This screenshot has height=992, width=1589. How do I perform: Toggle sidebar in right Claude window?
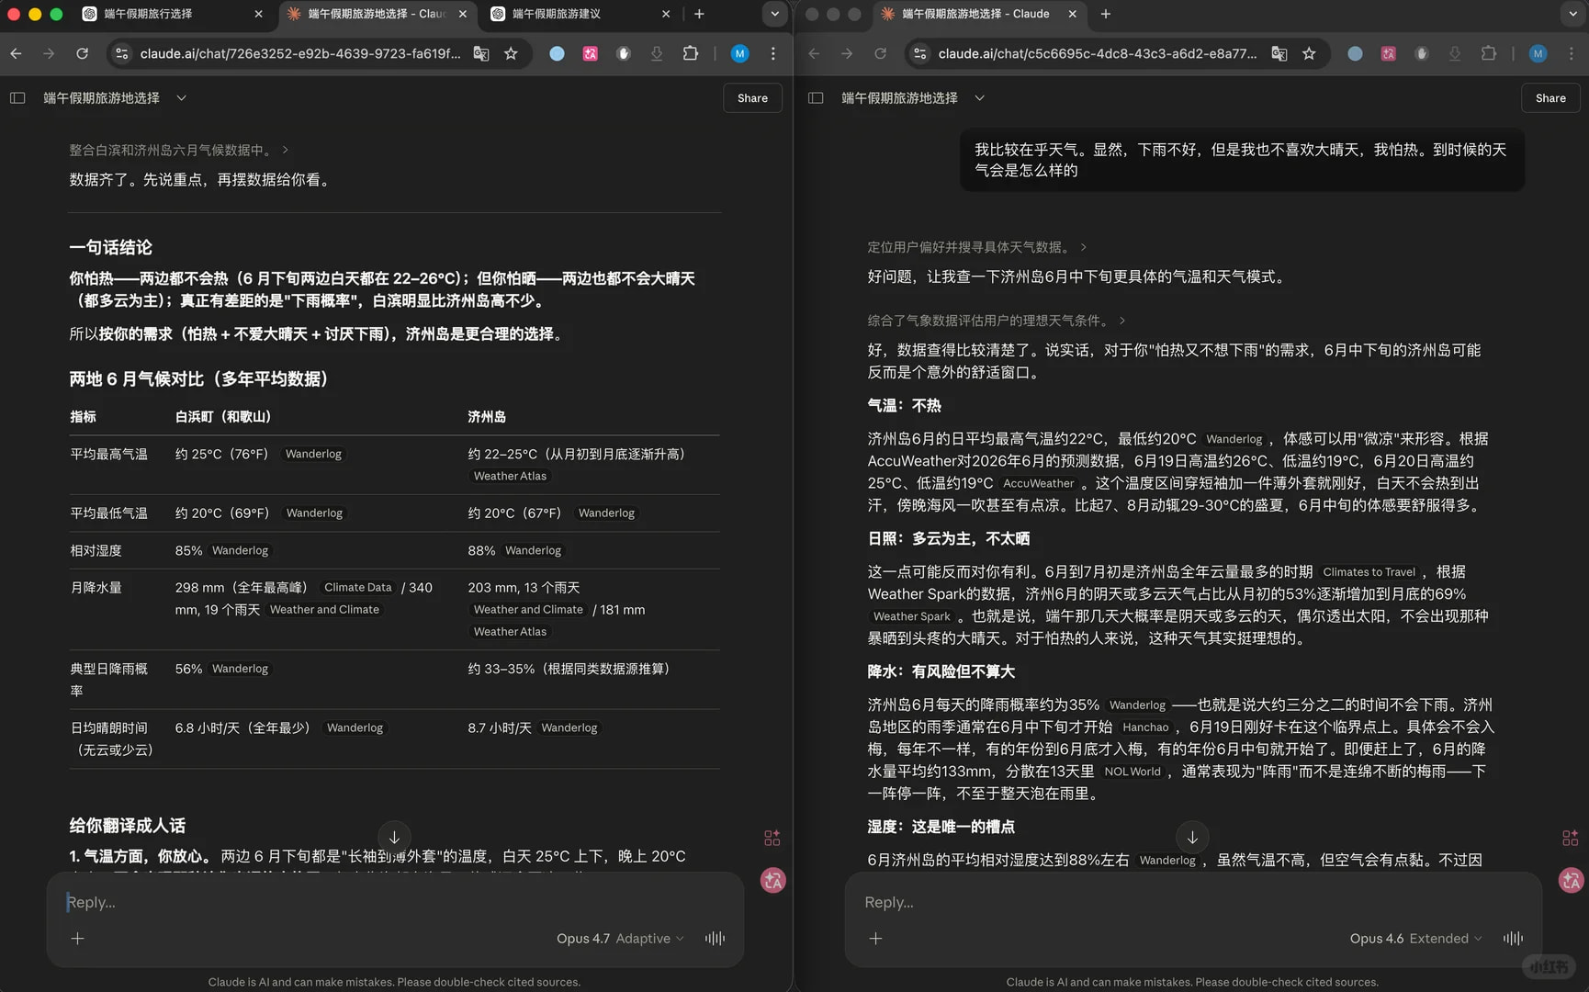point(816,97)
